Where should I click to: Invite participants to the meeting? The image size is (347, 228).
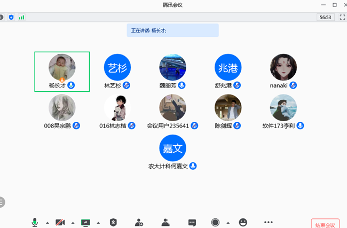tap(139, 222)
